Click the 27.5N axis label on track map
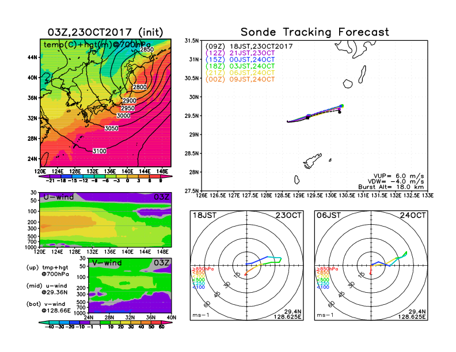This screenshot has width=456, height=352. coord(192,191)
